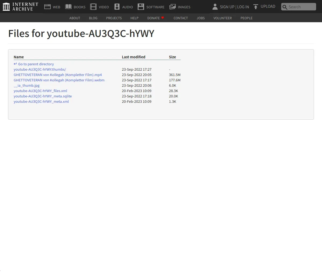Viewport: 322px width, 273px height.
Task: Select the date 23-Sep-2022 17:17
Action: tap(137, 80)
